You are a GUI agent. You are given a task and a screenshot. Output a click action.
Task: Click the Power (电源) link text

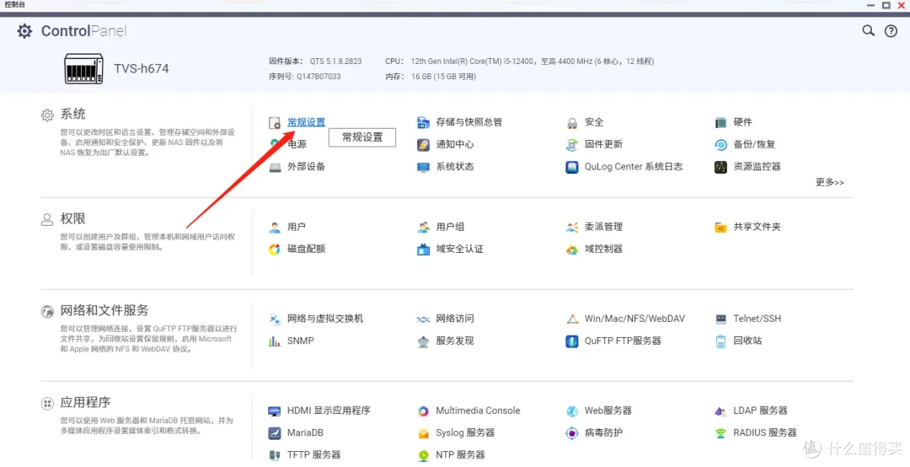point(297,144)
